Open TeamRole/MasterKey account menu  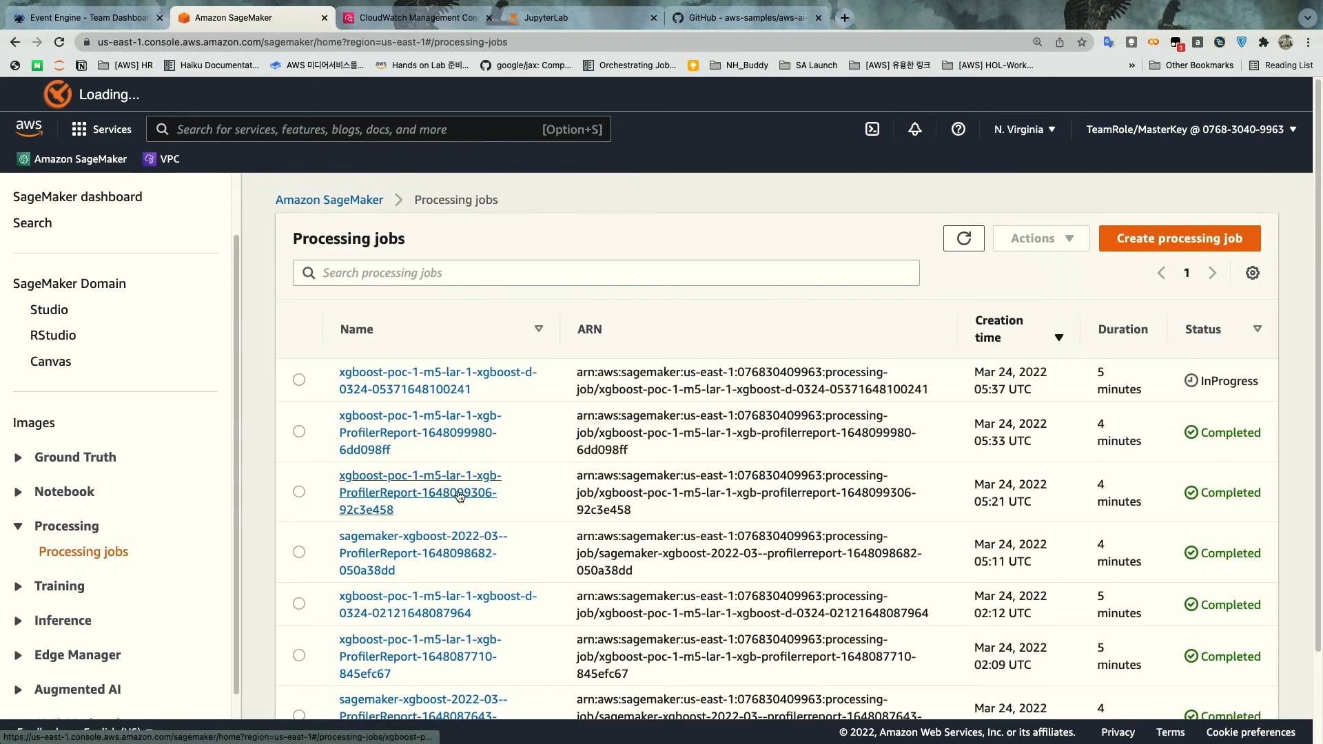click(1191, 129)
